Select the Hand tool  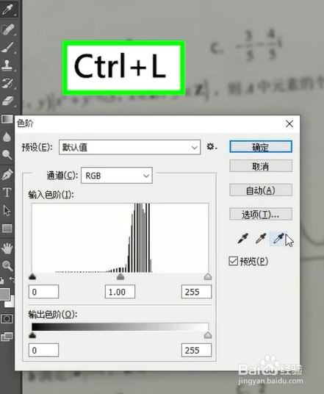[x=7, y=248]
